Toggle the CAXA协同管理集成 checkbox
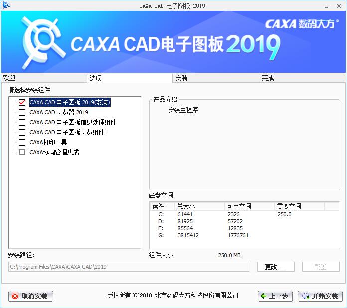The image size is (347, 308). [x=22, y=152]
